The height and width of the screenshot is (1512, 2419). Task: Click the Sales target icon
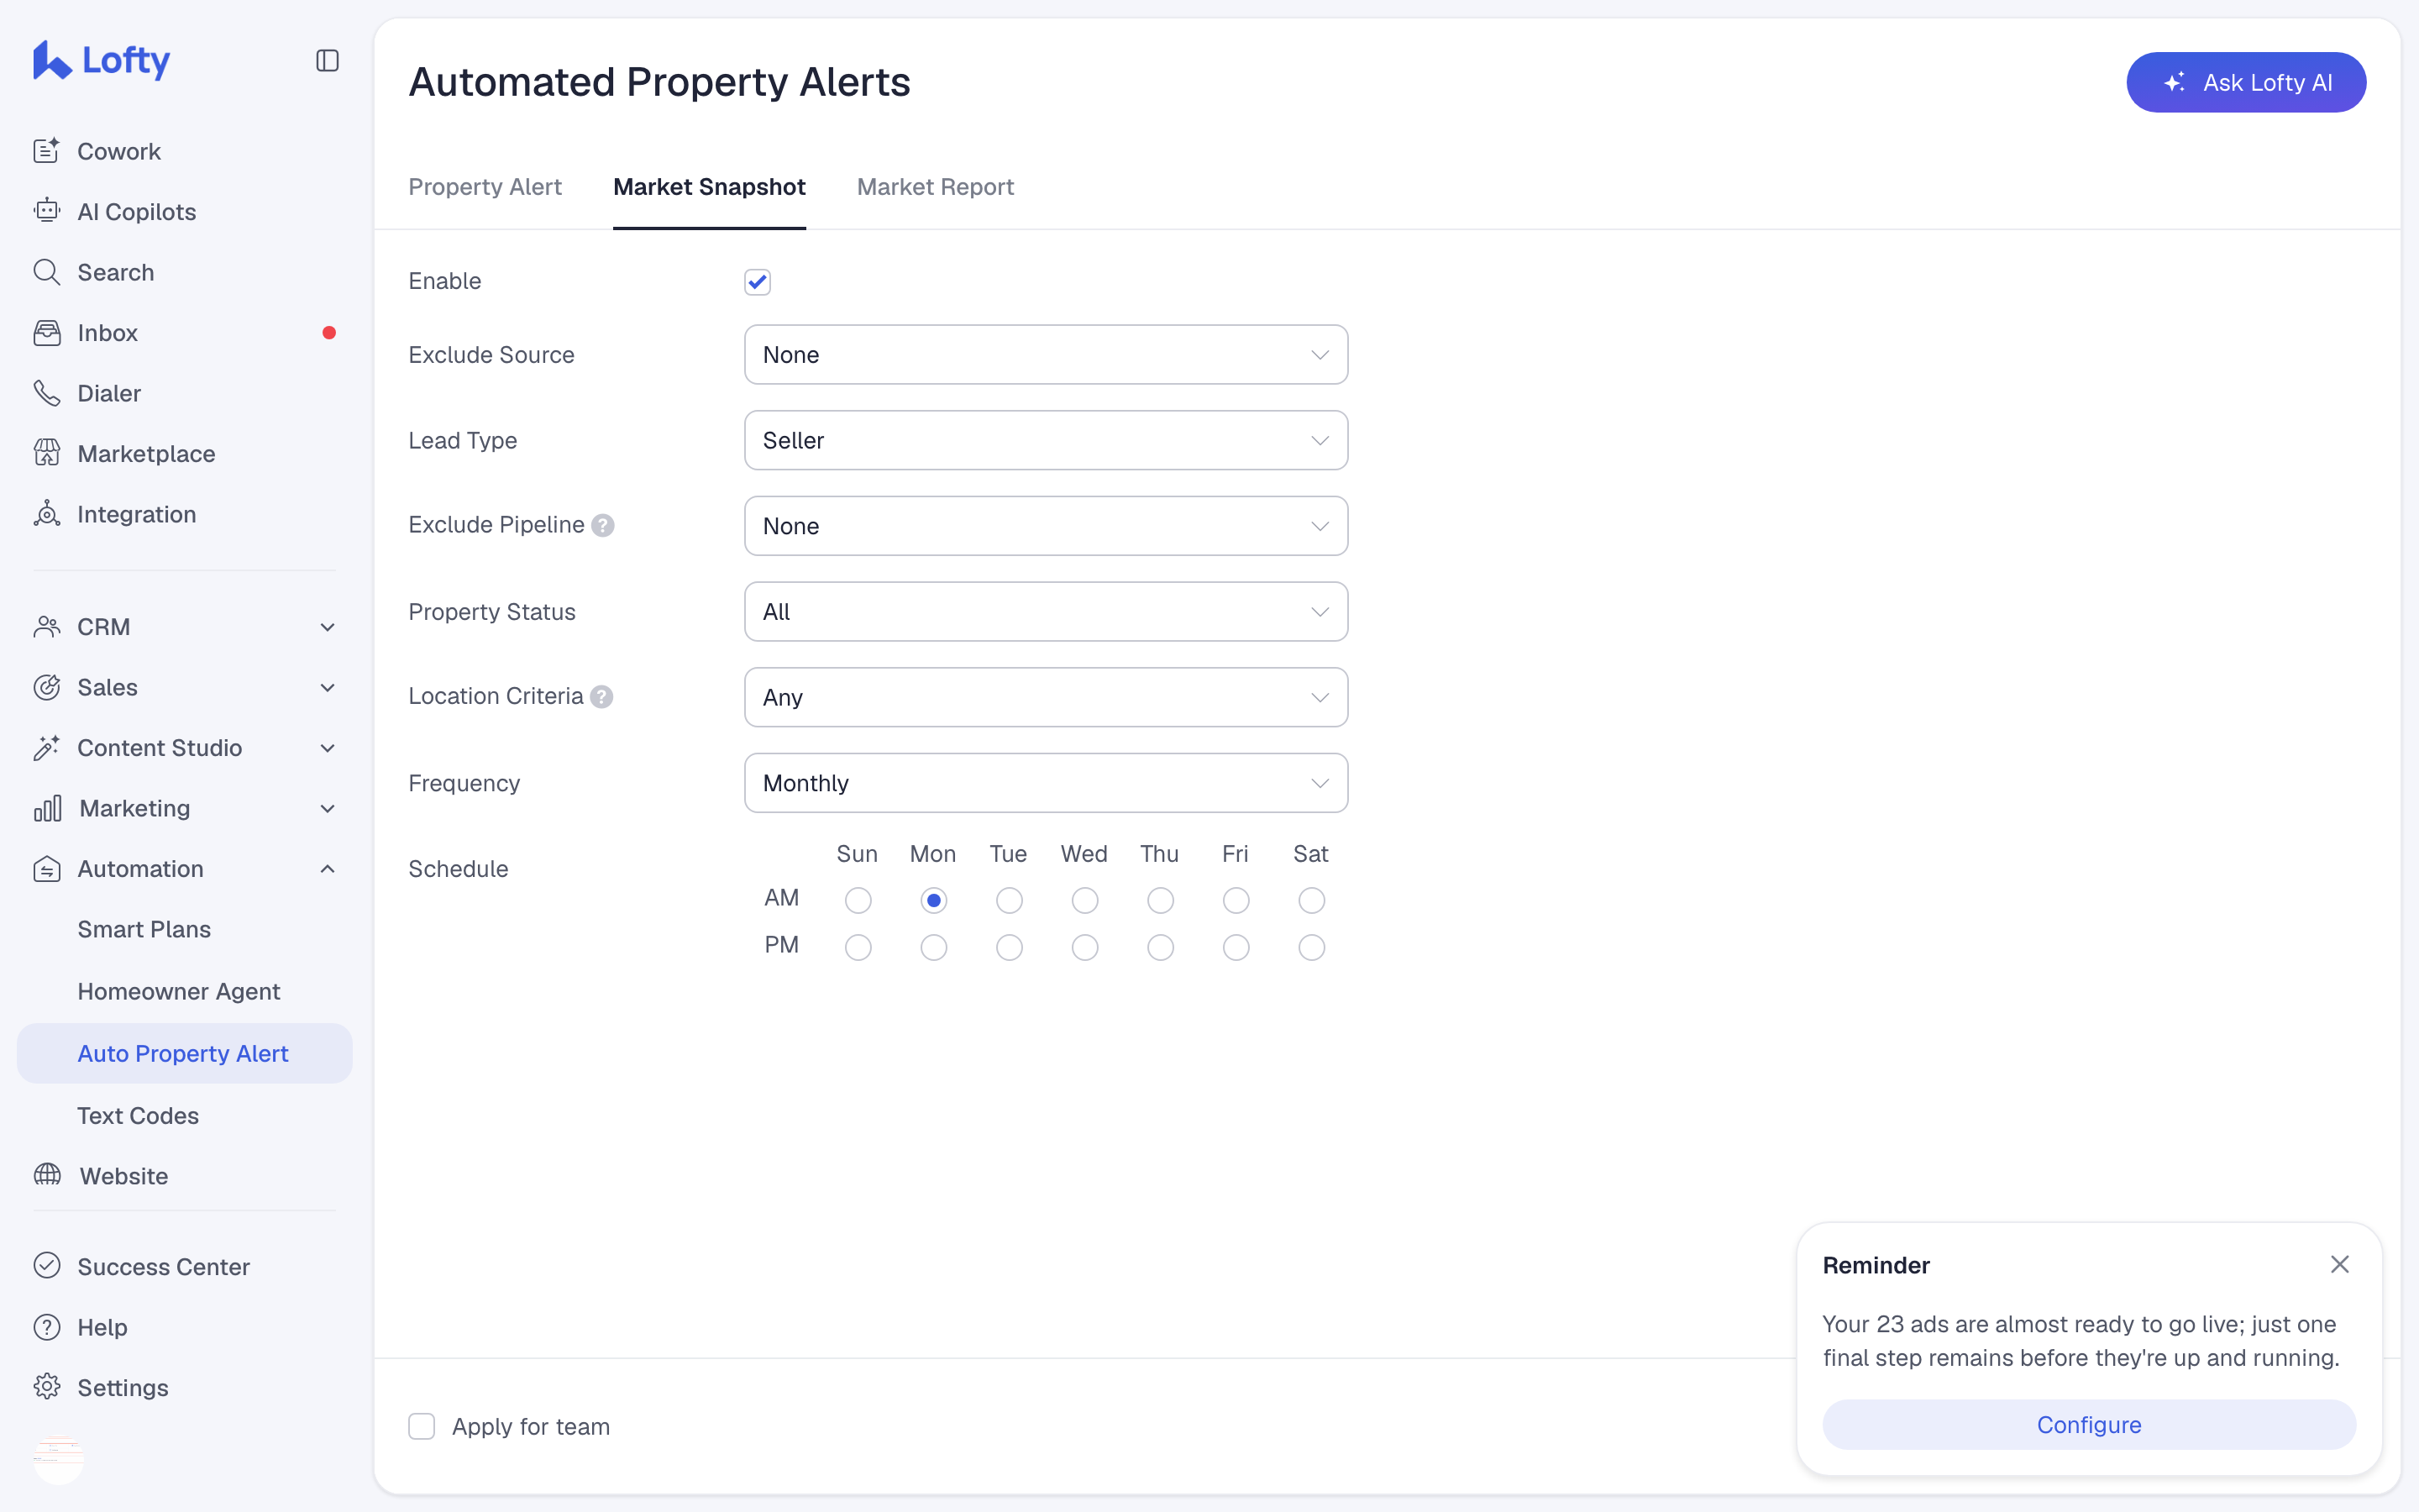[47, 687]
